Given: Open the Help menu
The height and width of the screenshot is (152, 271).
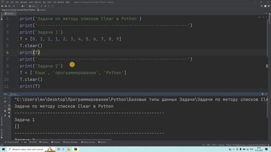Looking at the screenshot, I should 68,2.
